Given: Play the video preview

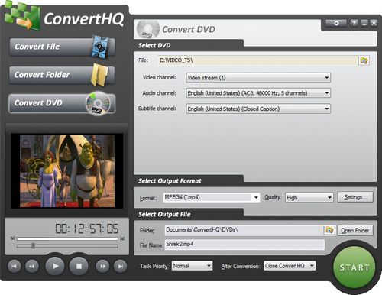Looking at the screenshot, I should pyautogui.click(x=55, y=266).
